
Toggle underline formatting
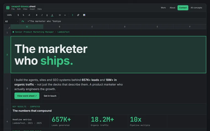click(47, 15)
